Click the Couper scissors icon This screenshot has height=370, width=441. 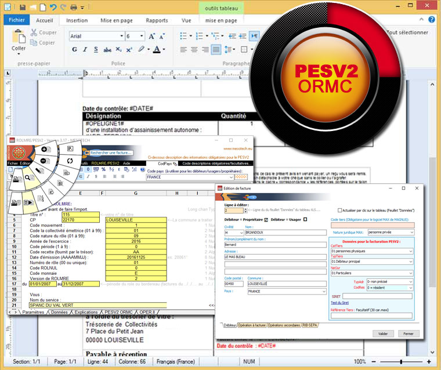34,32
